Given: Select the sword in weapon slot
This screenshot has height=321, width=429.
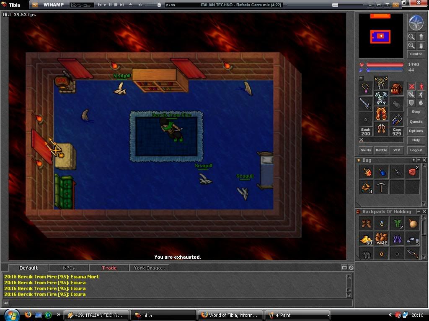Looking at the screenshot, I should click(366, 104).
